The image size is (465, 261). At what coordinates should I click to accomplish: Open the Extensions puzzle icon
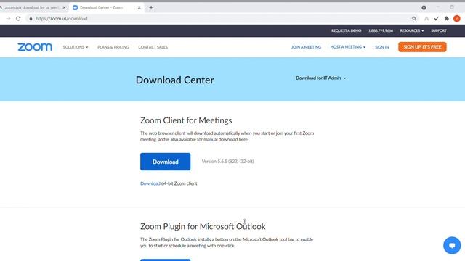click(x=447, y=19)
